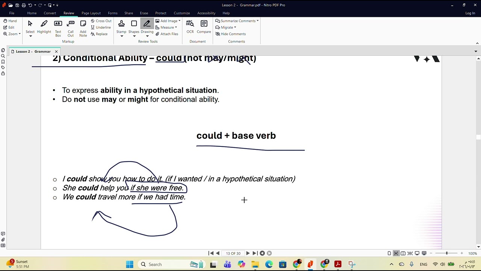This screenshot has height=271, width=481.
Task: Expand the Shapes dropdown
Action: pos(134,36)
